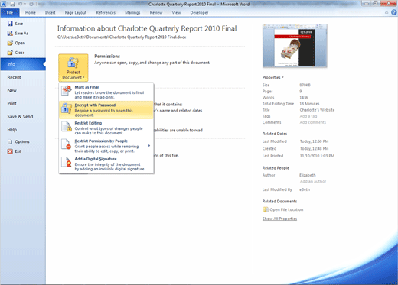
Task: Click the Elizabeth author name
Action: click(308, 175)
